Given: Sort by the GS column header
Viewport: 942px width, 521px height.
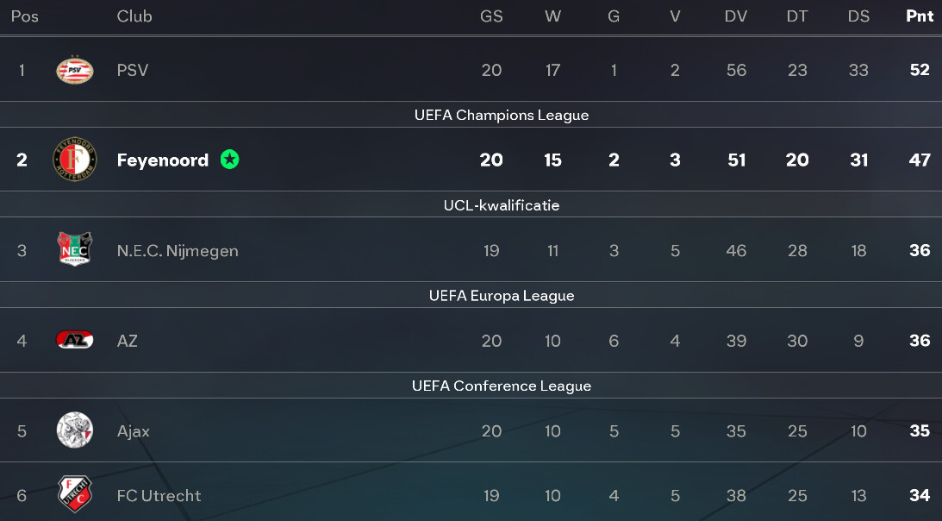Looking at the screenshot, I should 491,16.
